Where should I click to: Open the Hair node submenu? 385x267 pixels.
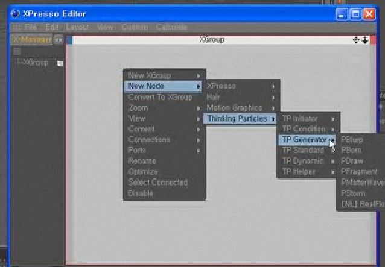click(241, 97)
